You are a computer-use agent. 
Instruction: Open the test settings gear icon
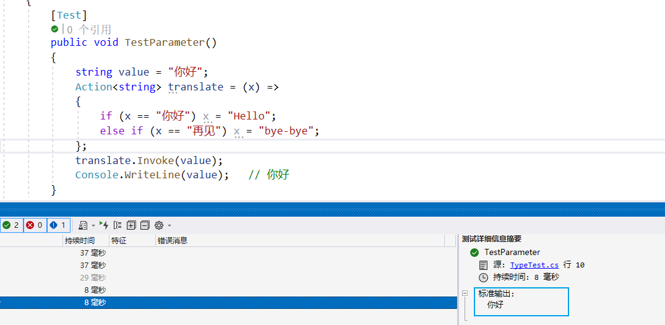[x=158, y=225]
